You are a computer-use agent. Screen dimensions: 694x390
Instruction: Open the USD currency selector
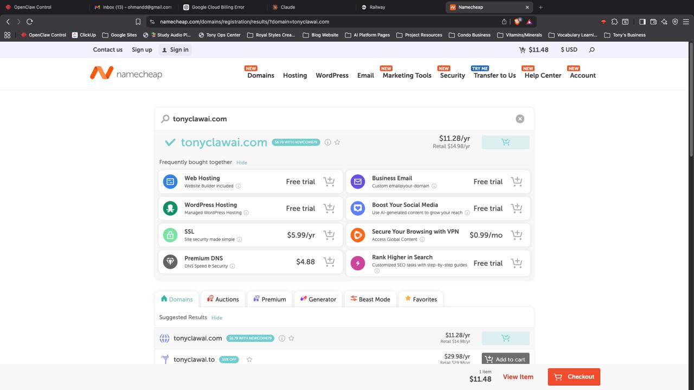(569, 50)
